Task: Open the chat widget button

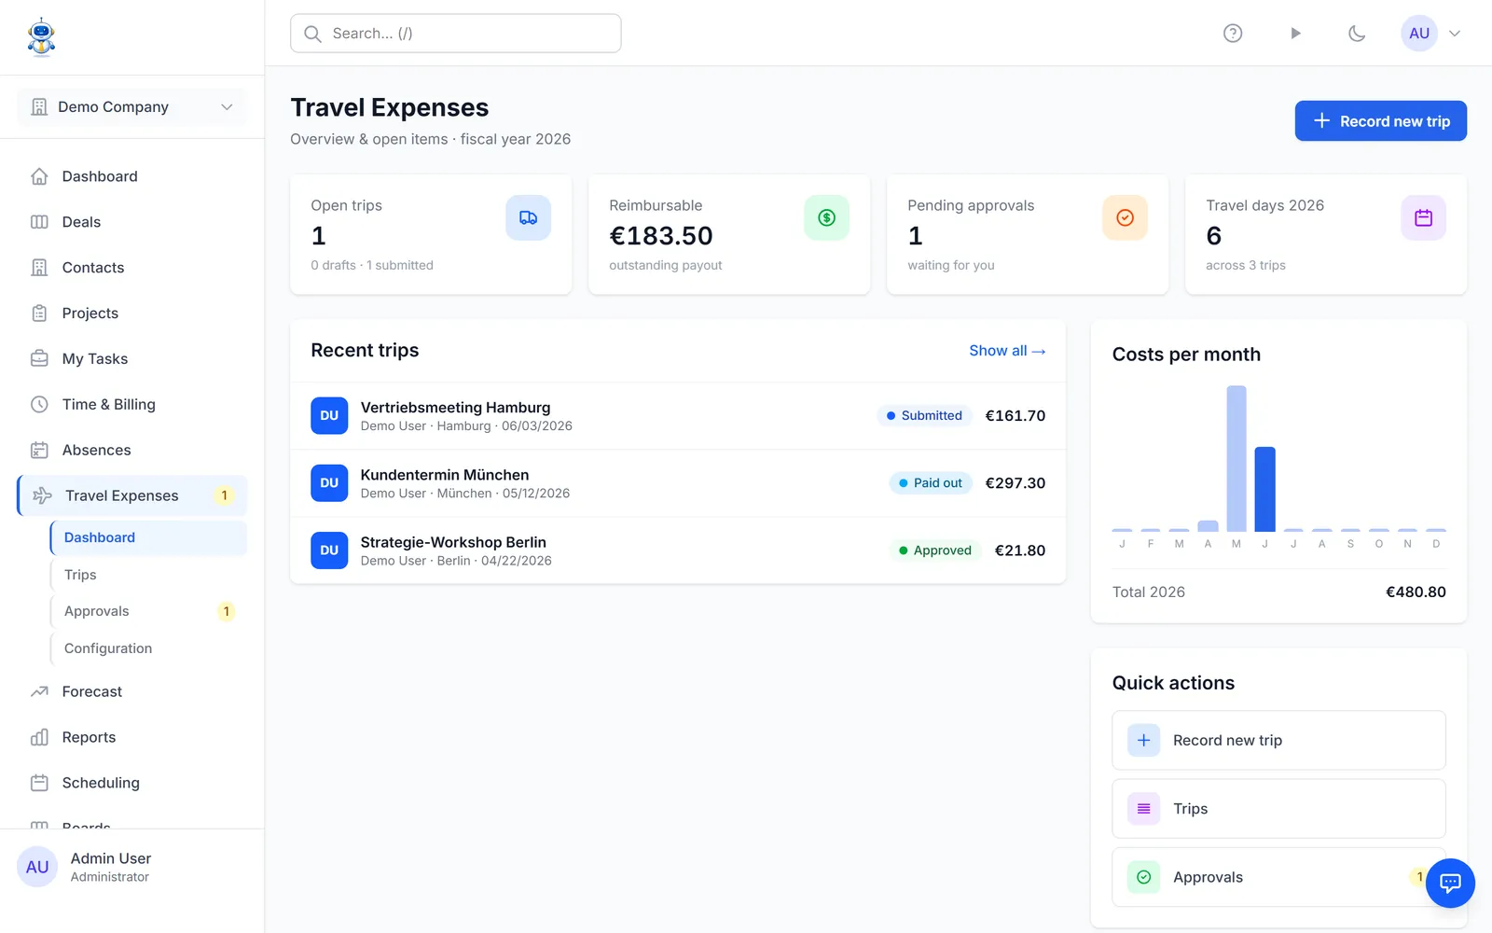Action: pos(1450,883)
